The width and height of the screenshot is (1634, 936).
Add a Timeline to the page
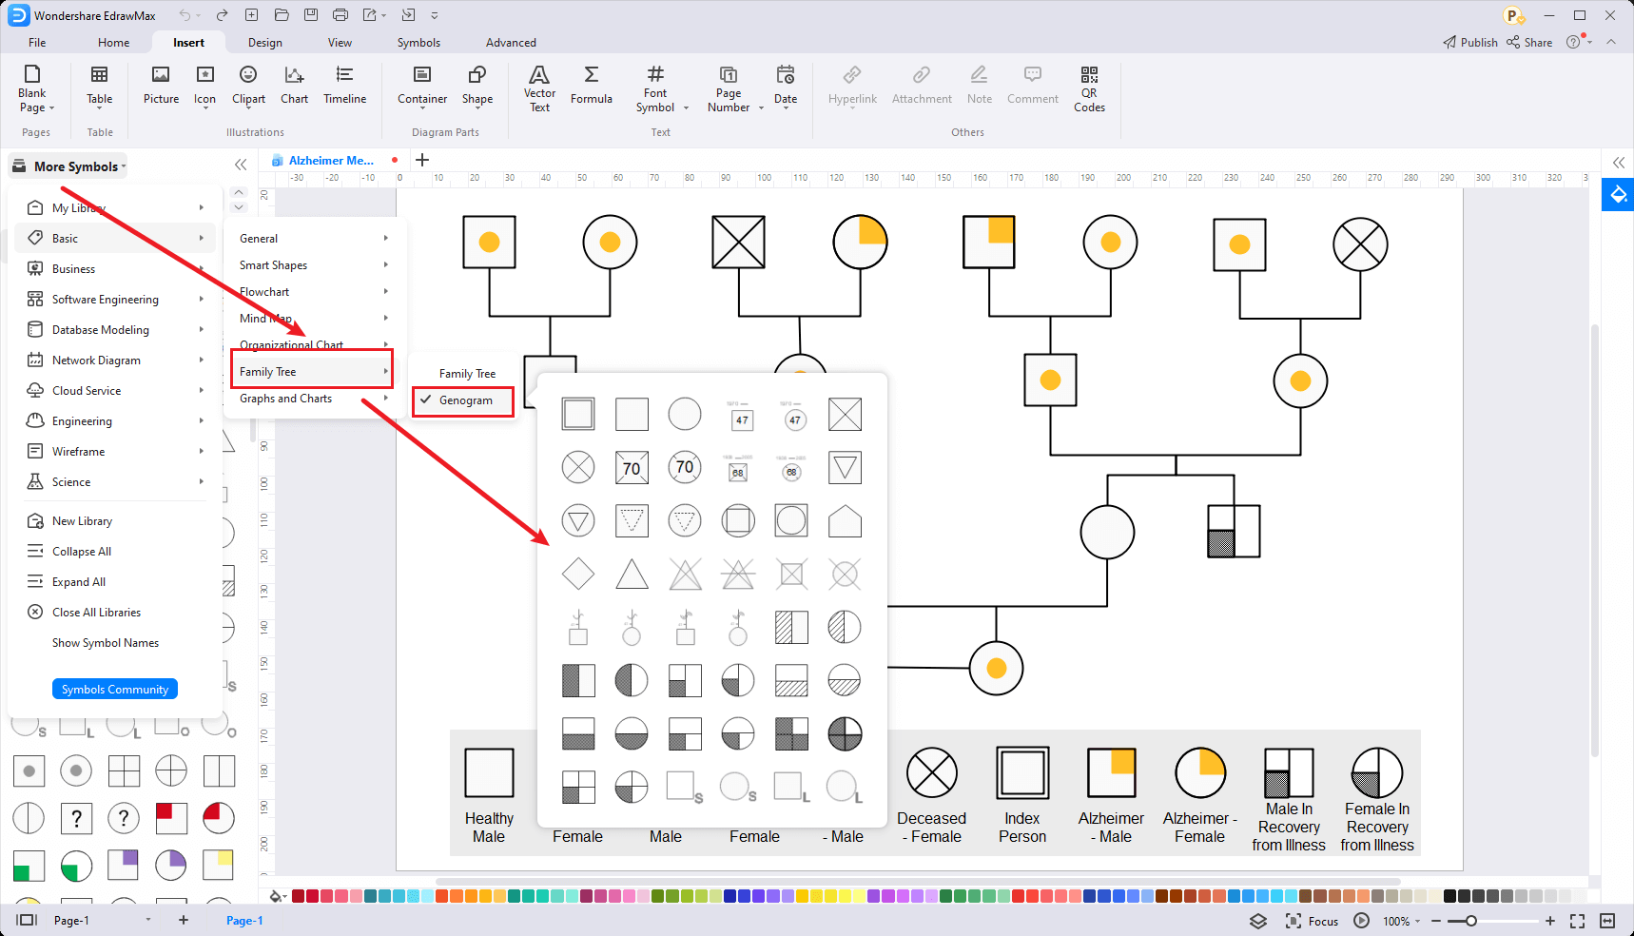tap(344, 87)
